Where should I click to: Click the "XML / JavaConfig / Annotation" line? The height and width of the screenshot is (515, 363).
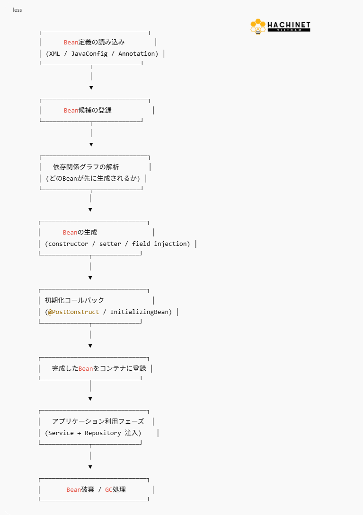click(102, 53)
